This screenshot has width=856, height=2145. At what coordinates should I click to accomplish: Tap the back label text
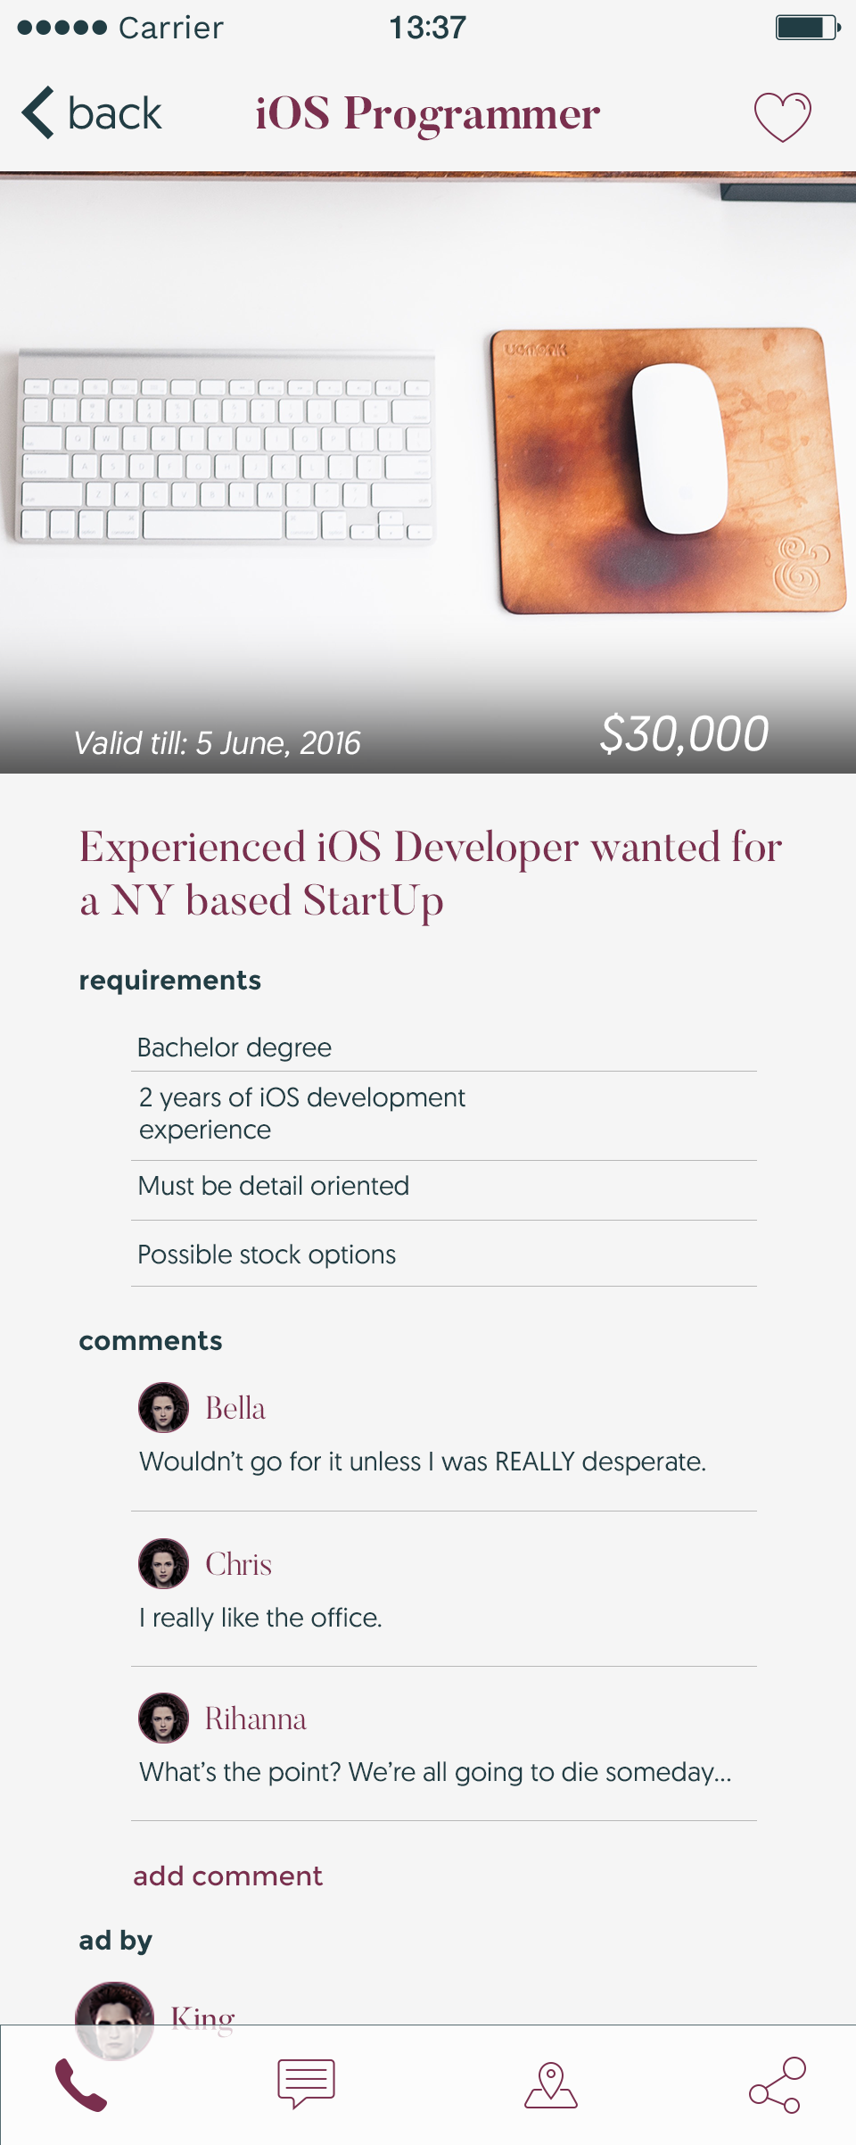tap(115, 114)
